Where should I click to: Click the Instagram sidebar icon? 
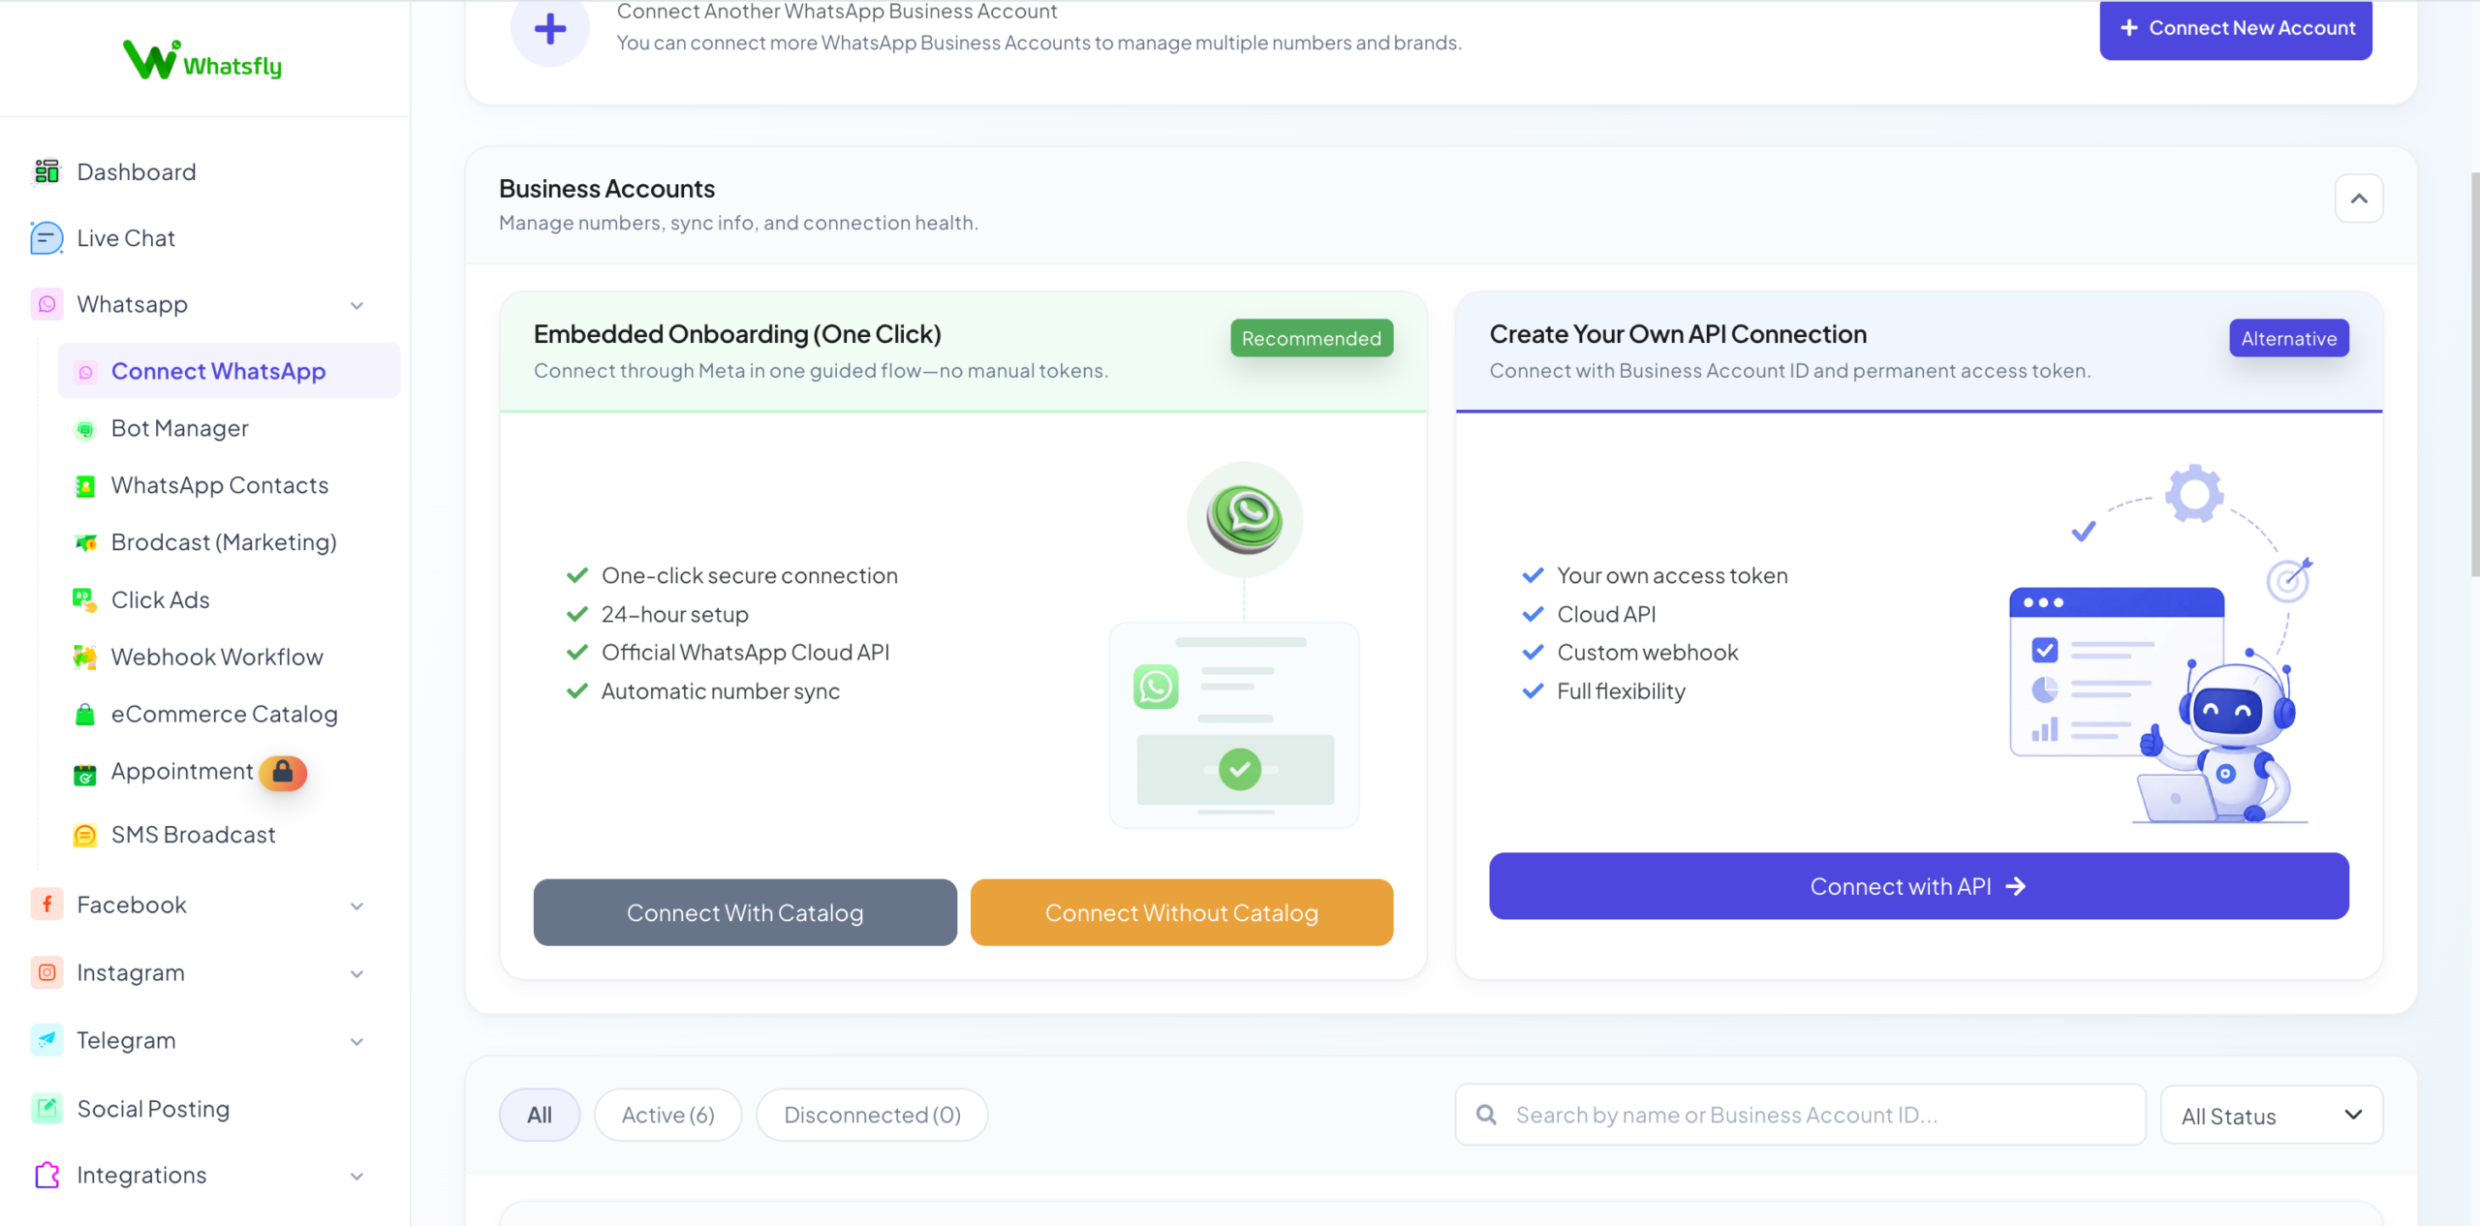(x=46, y=972)
